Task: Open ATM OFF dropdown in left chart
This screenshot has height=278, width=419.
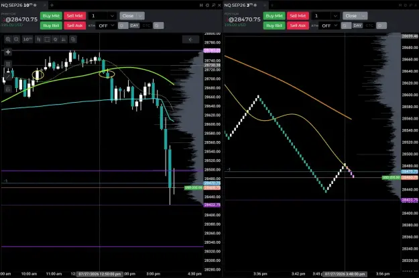Action: pos(106,26)
